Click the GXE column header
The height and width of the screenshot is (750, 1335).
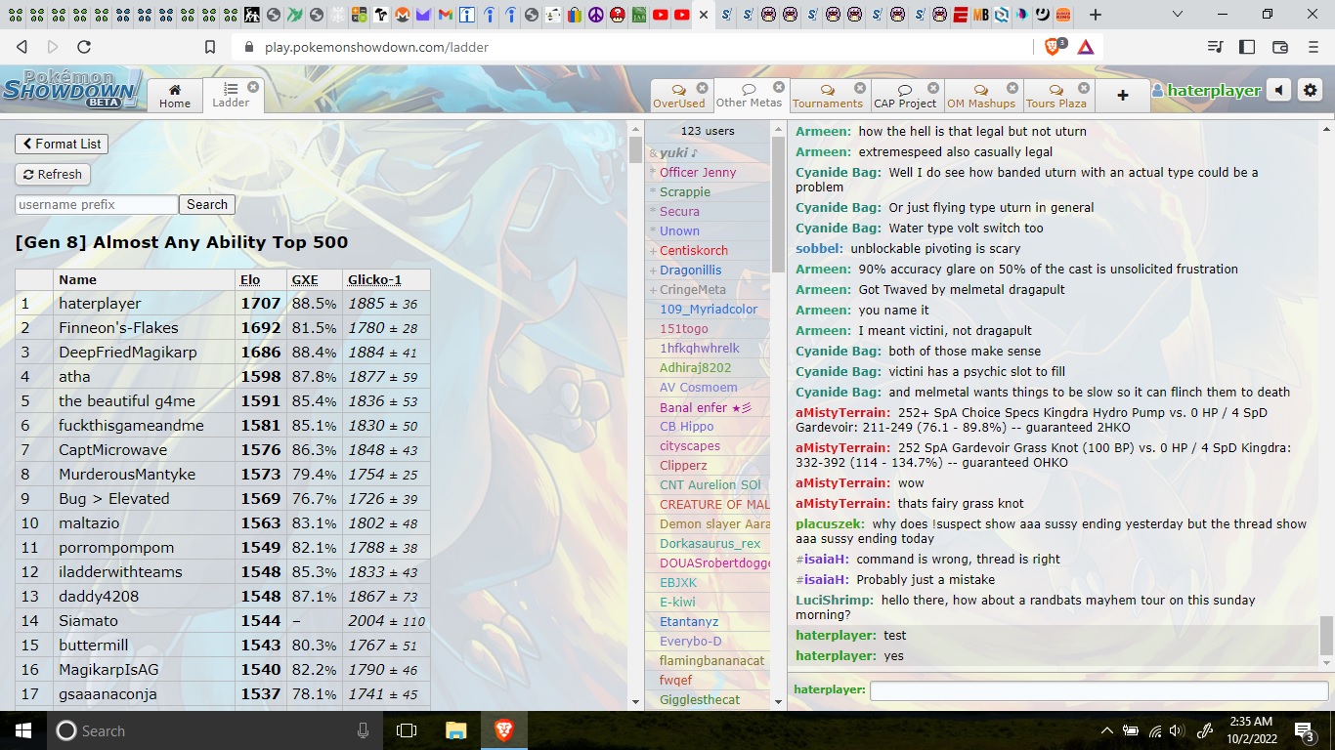click(305, 279)
